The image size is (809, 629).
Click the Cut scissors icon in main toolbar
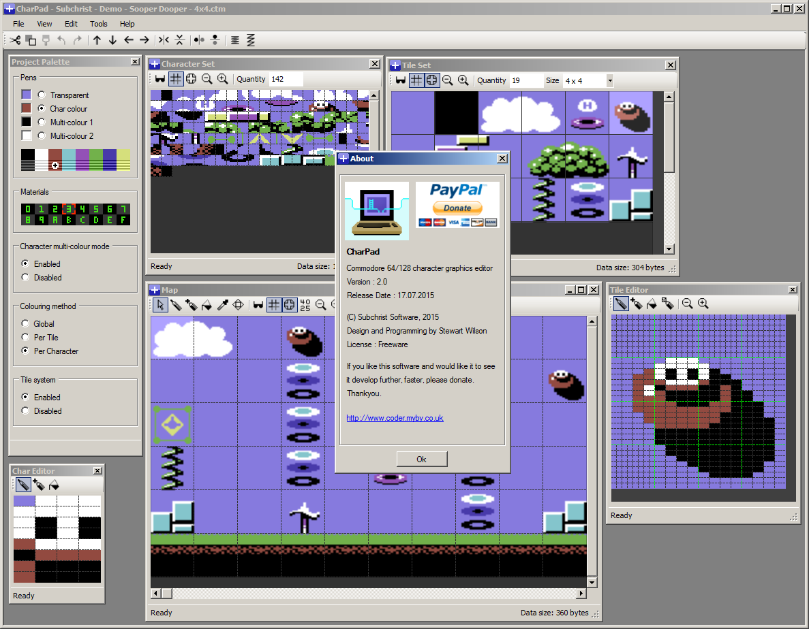(x=16, y=40)
